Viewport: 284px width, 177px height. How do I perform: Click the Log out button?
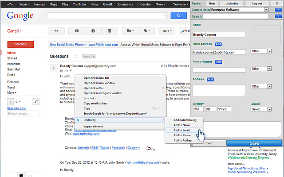(x=257, y=4)
